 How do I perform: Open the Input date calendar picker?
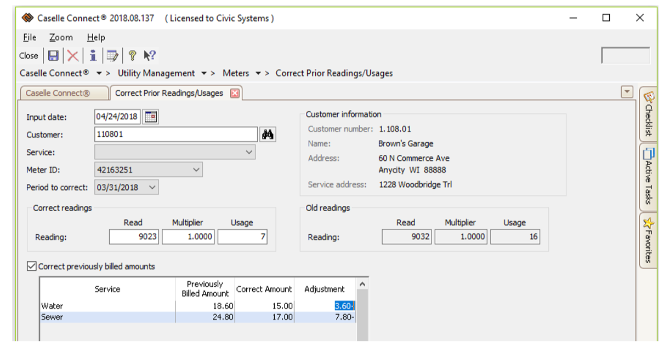pyautogui.click(x=151, y=117)
